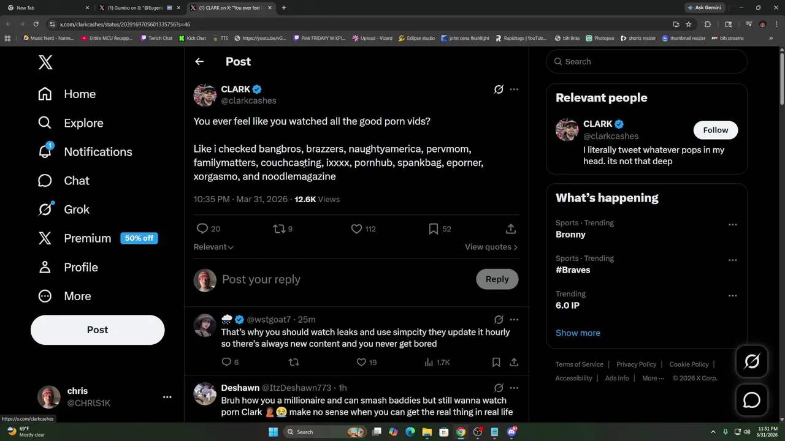Open the Explore page
Image resolution: width=785 pixels, height=441 pixels.
(x=71, y=123)
